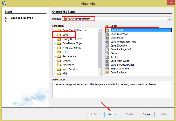Viewport: 176px width, 121px height.
Task: Cancel the New File dialog
Action: pos(147,114)
